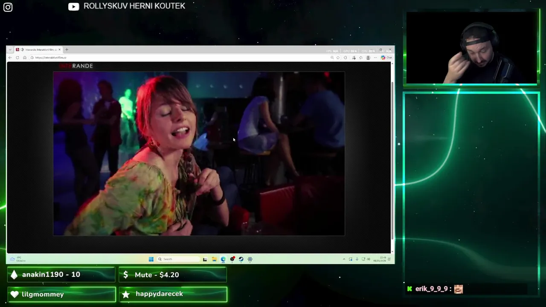The width and height of the screenshot is (546, 307).
Task: Click the taskbar Search box
Action: tap(178, 259)
